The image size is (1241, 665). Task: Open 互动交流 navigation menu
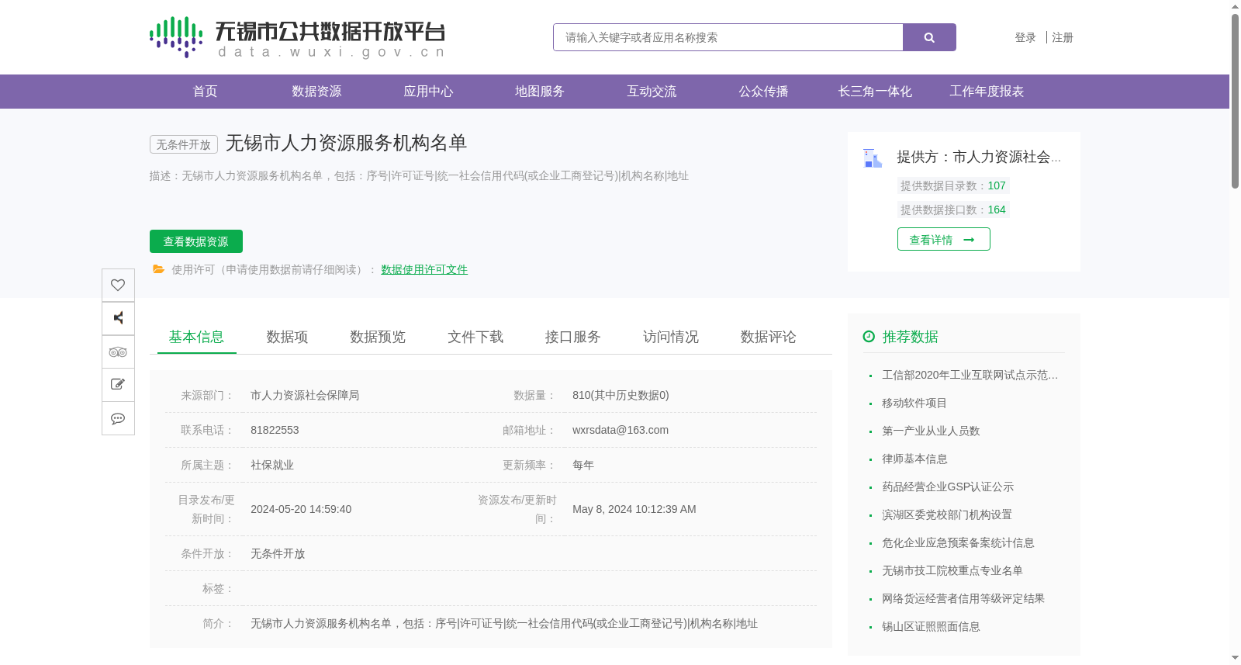[x=652, y=92]
